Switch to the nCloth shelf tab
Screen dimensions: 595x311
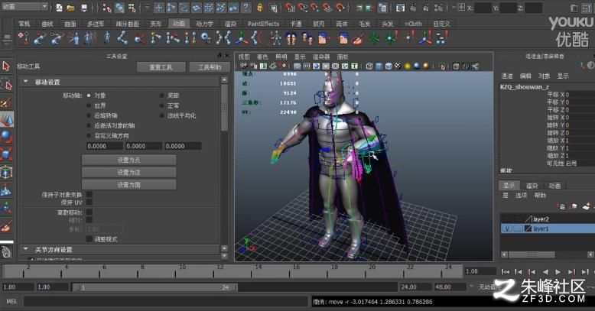click(x=413, y=24)
